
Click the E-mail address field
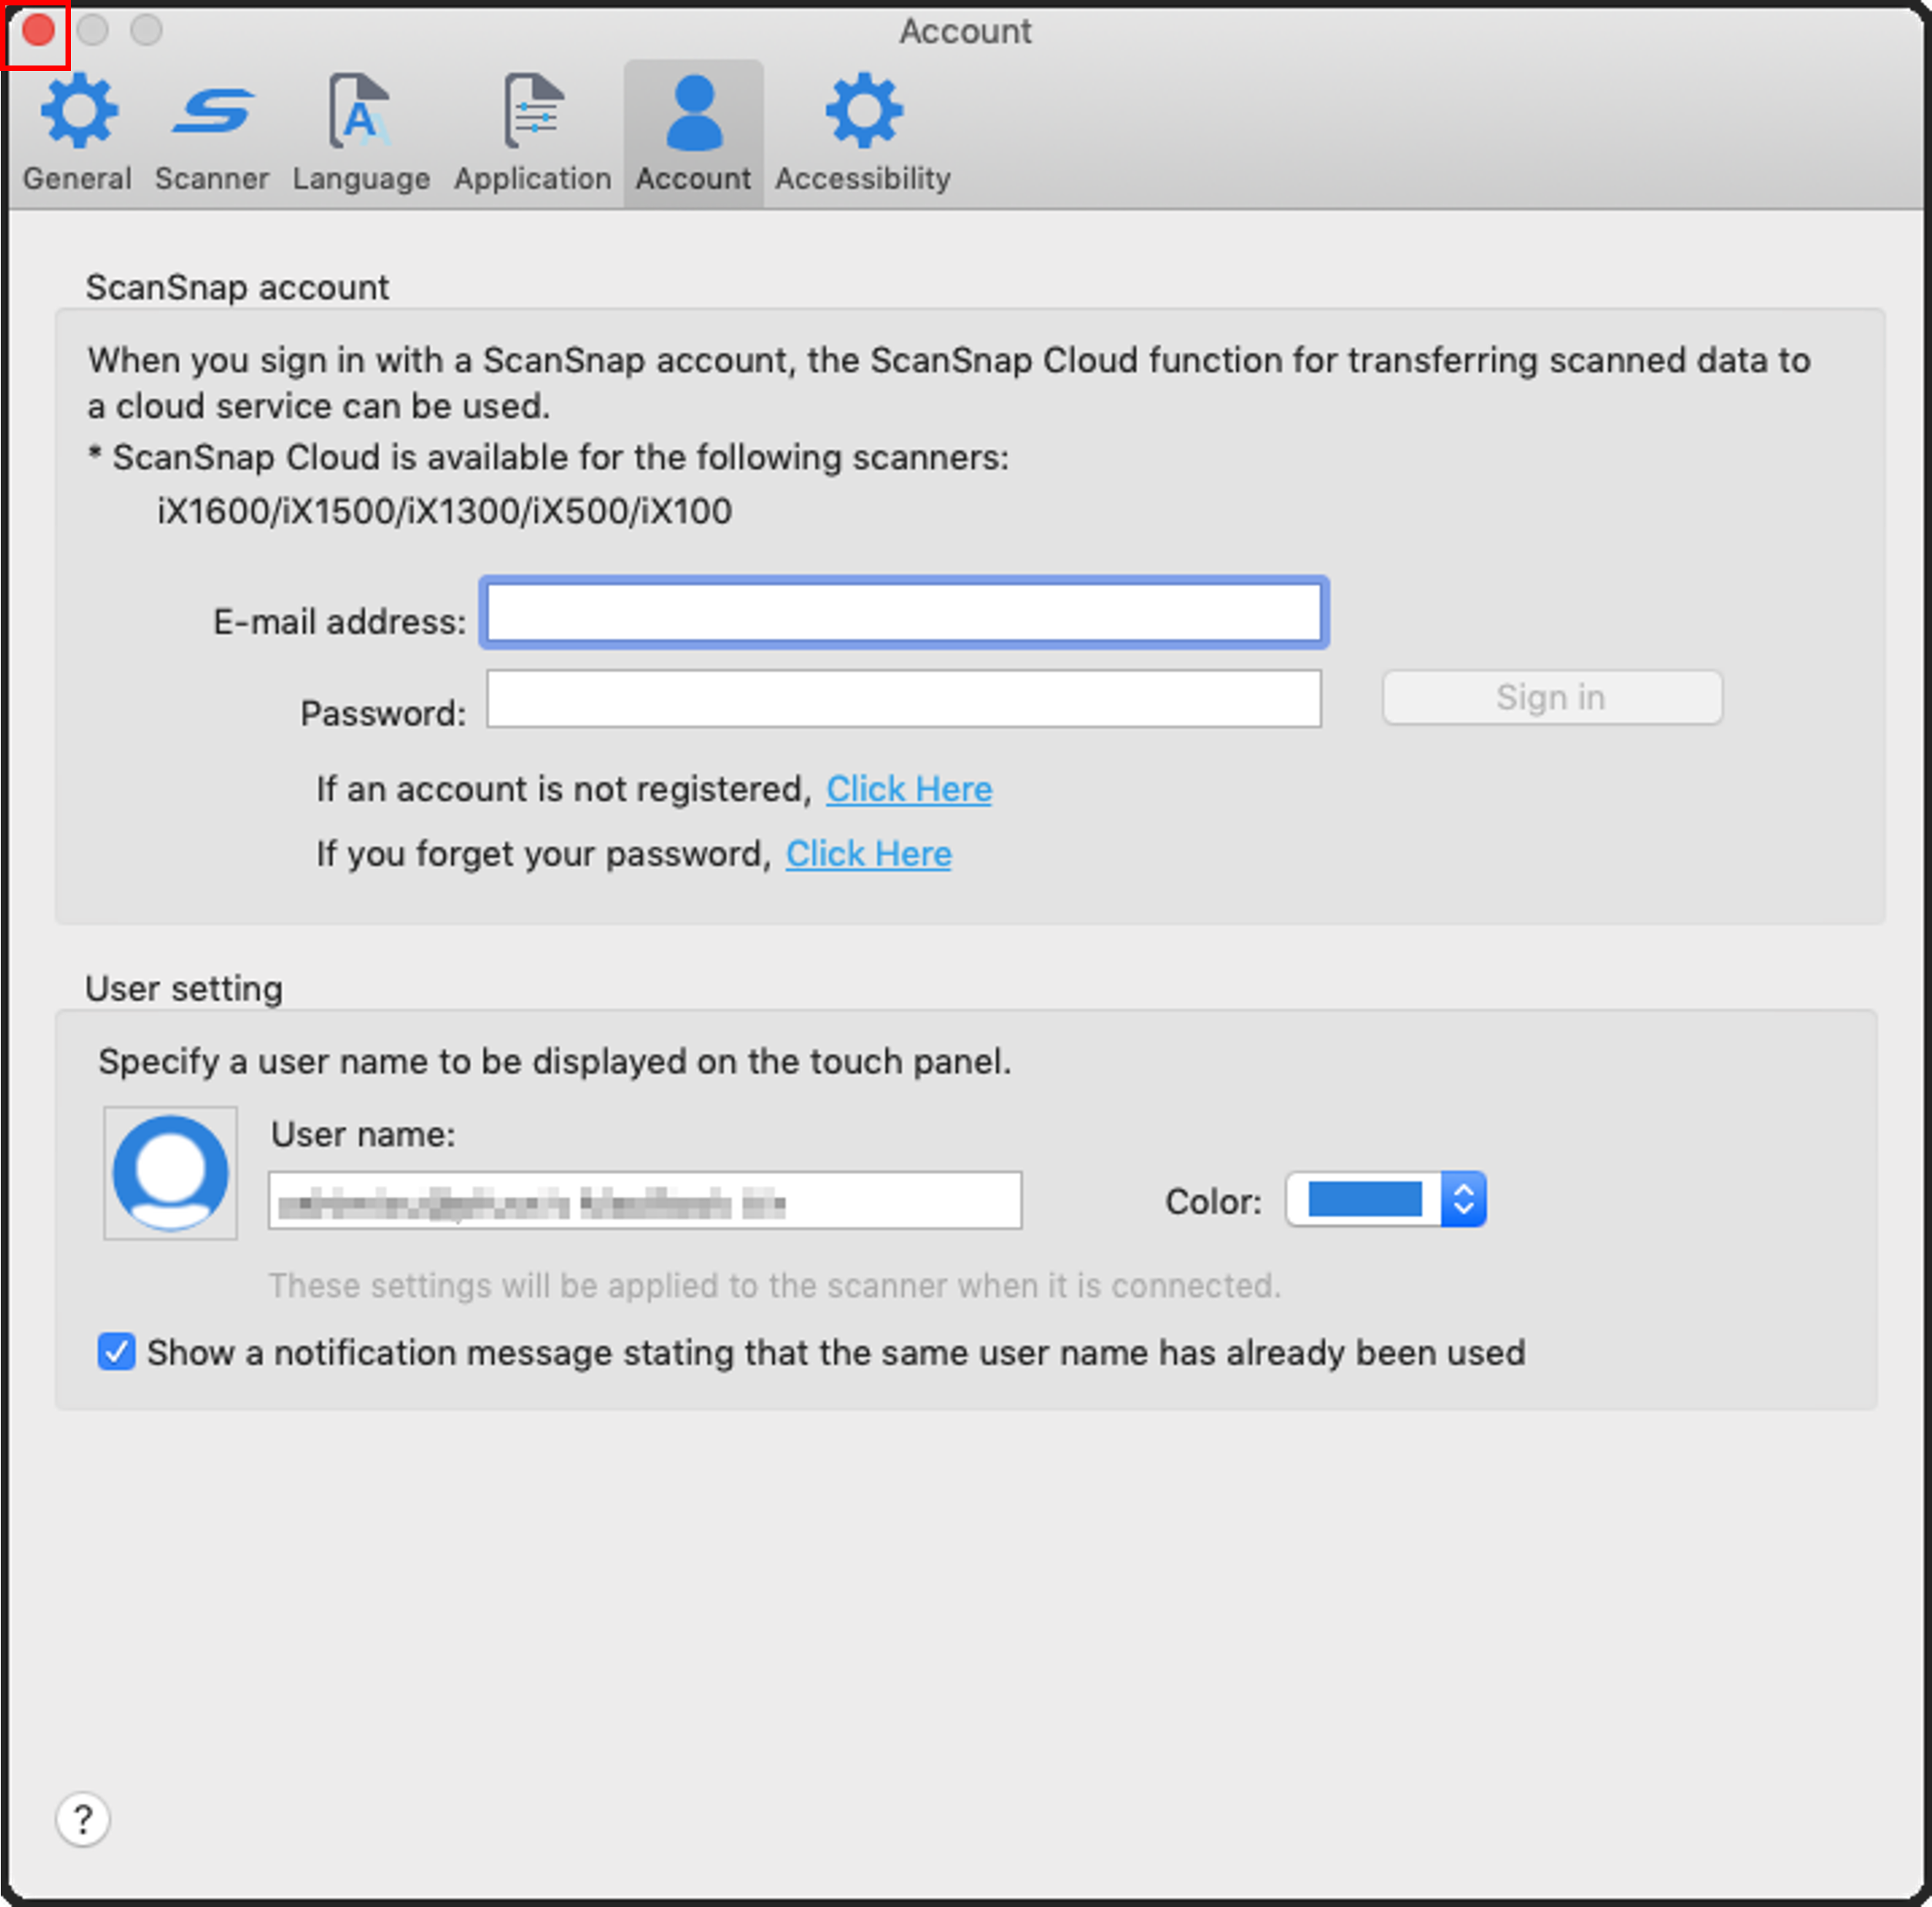904,612
